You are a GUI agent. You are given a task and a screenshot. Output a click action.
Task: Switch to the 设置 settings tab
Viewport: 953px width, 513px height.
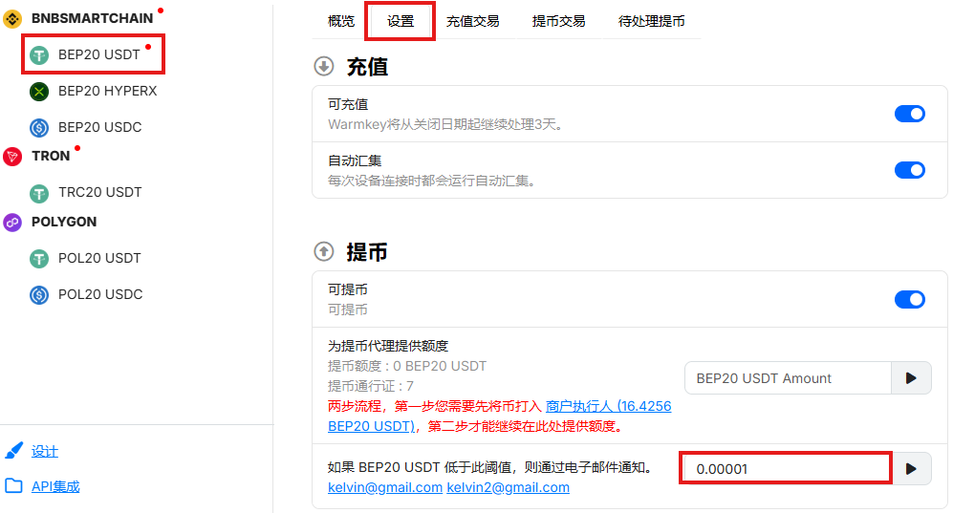[401, 21]
